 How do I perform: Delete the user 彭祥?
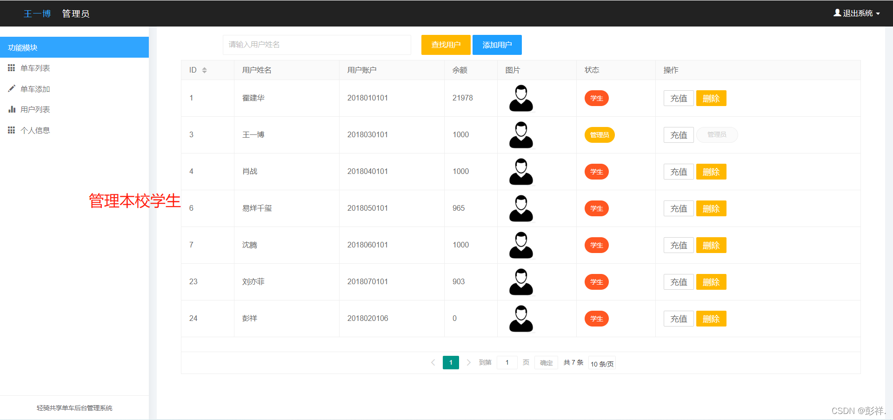pos(711,319)
